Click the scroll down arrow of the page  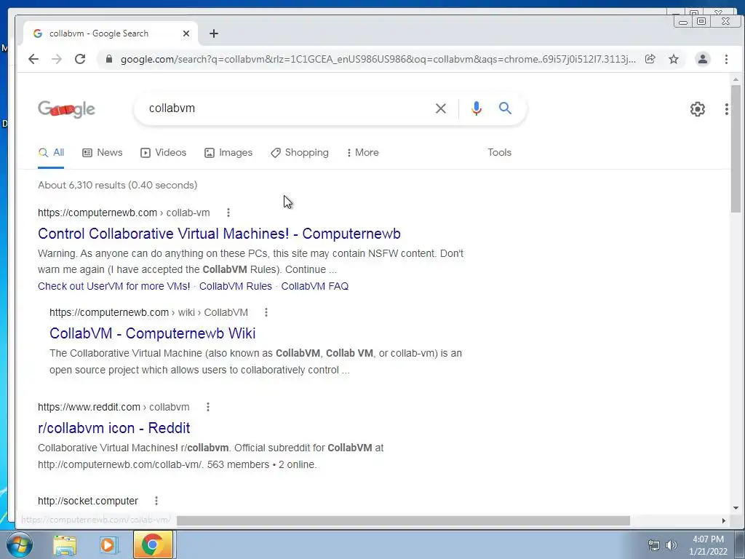pyautogui.click(x=736, y=508)
